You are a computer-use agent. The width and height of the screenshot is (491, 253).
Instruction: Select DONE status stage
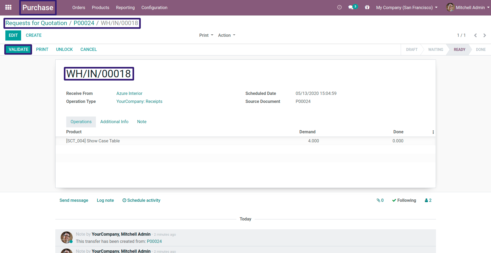click(481, 50)
